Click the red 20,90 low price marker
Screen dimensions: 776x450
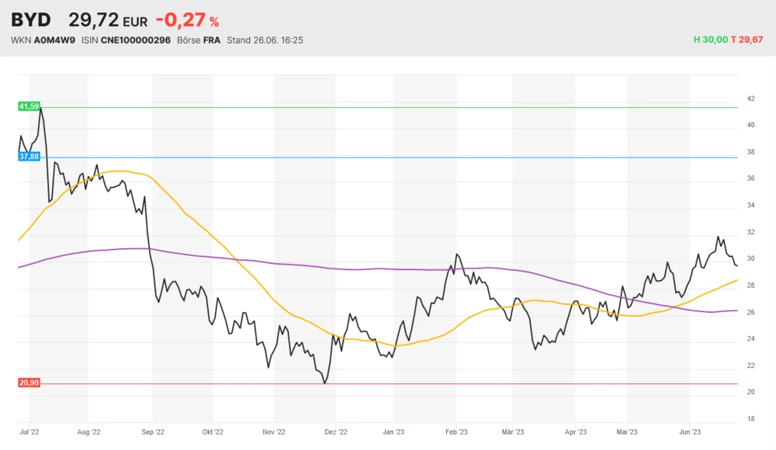pyautogui.click(x=29, y=383)
